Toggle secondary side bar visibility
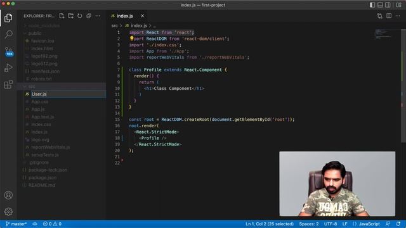406x228 pixels. 388,5
